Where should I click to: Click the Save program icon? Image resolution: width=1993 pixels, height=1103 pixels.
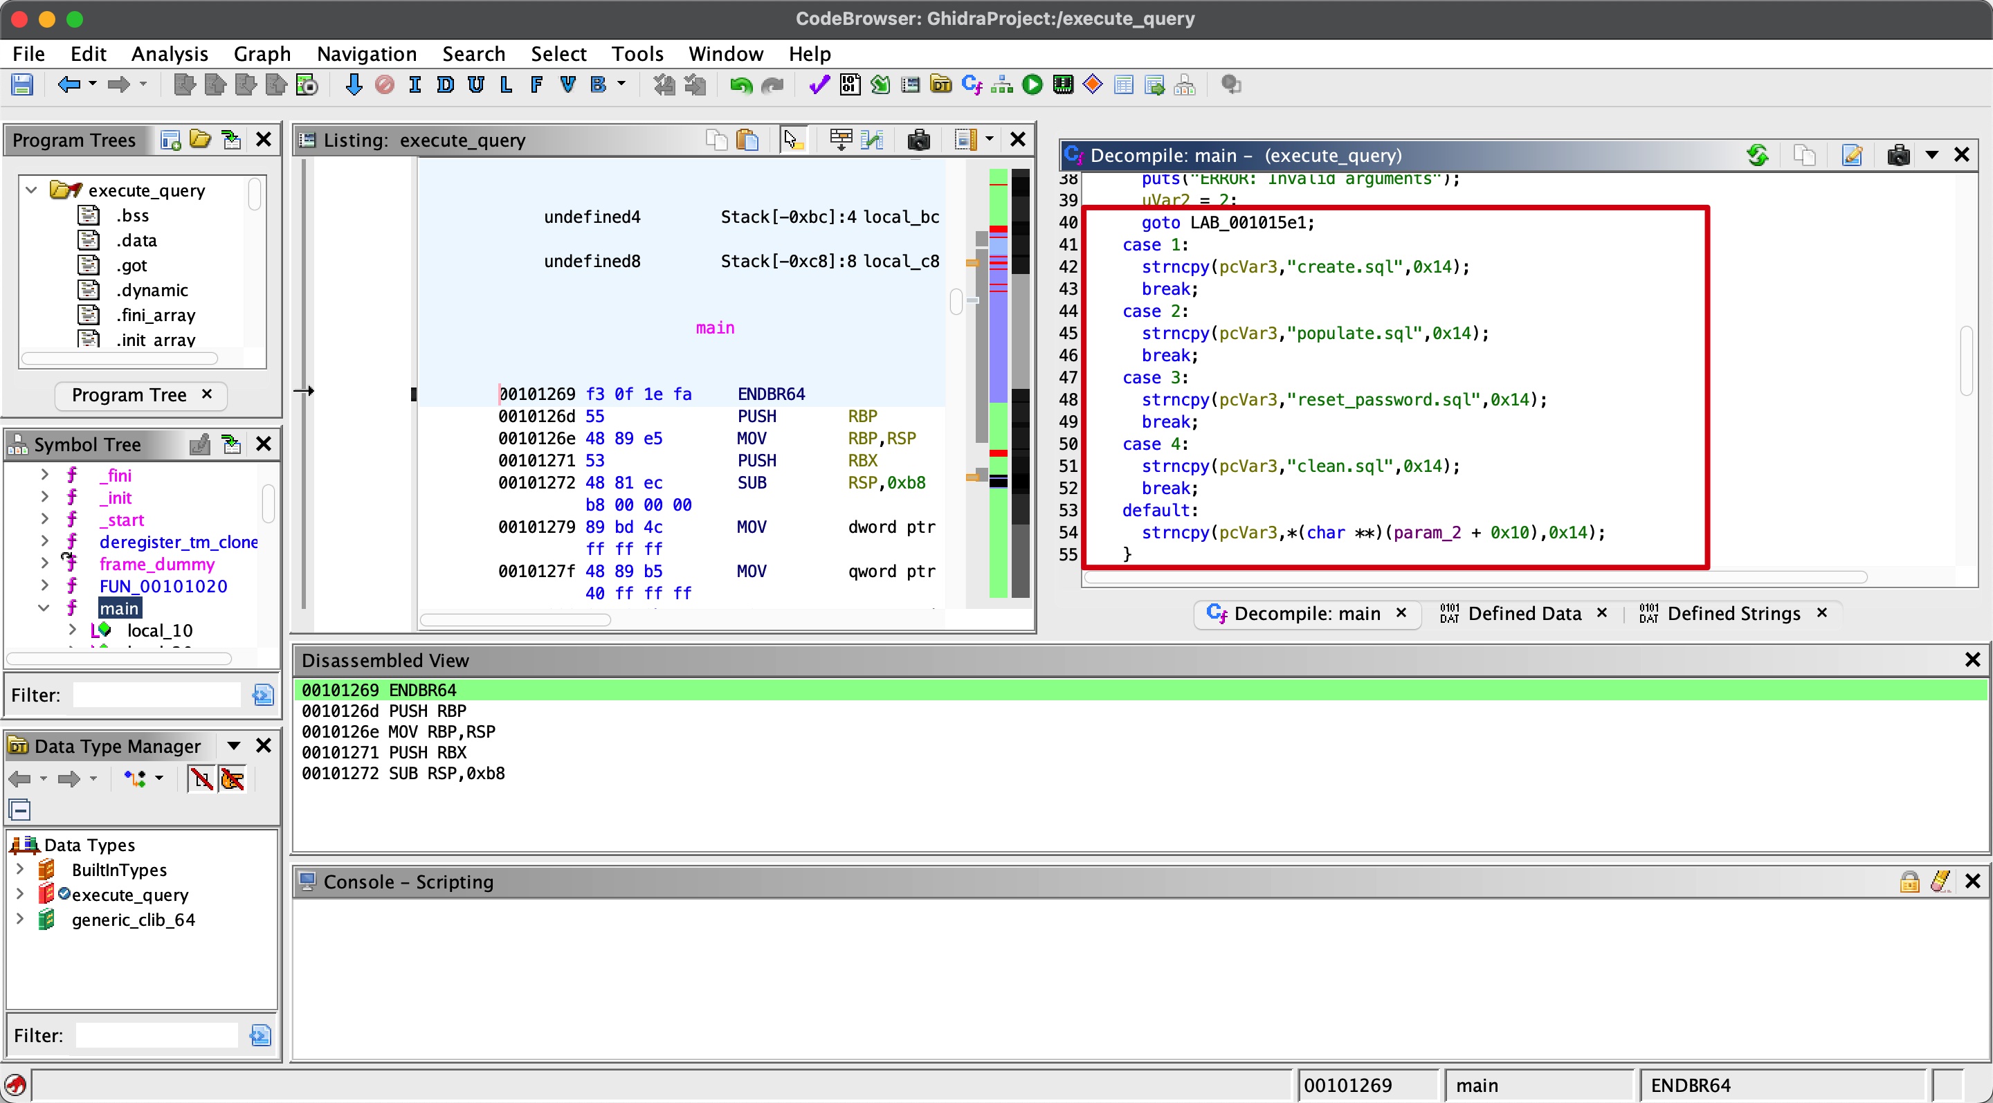pyautogui.click(x=21, y=84)
